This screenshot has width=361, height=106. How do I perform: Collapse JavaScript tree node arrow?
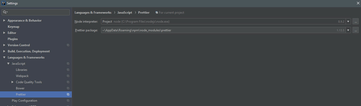click(x=8, y=64)
